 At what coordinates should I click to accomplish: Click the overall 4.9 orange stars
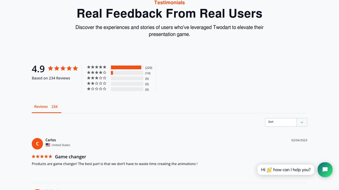pos(63,69)
